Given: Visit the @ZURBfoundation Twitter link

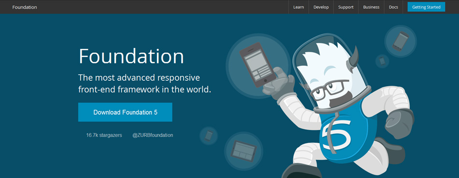Looking at the screenshot, I should point(153,135).
